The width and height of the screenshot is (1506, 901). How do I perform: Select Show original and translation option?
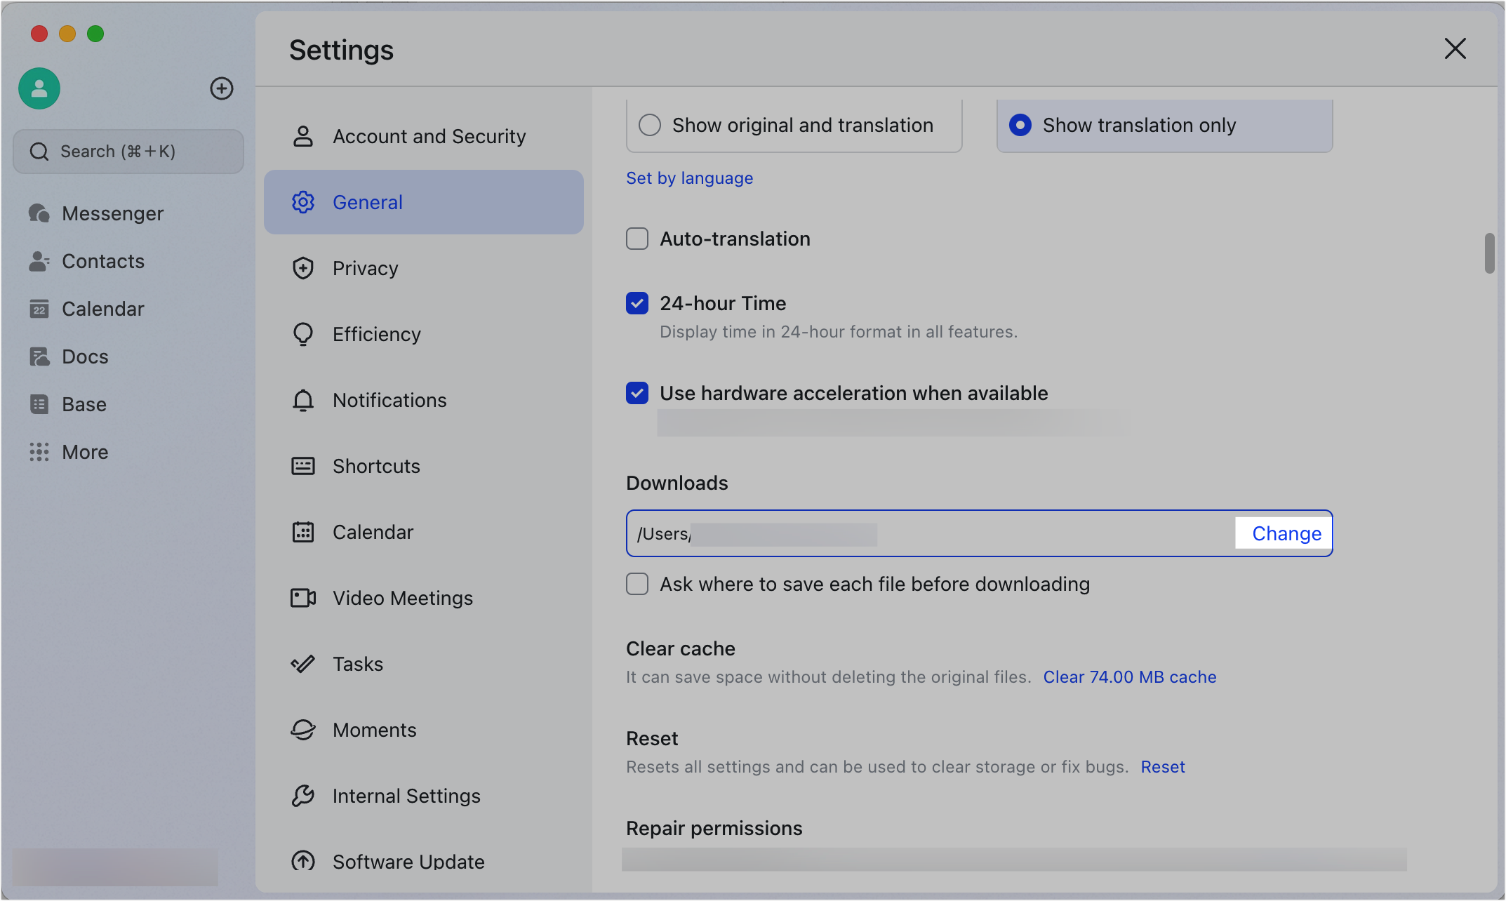pos(650,125)
